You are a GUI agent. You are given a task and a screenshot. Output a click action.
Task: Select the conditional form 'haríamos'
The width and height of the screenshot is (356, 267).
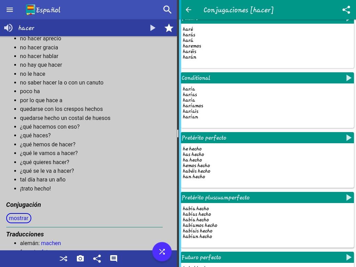pyautogui.click(x=193, y=106)
